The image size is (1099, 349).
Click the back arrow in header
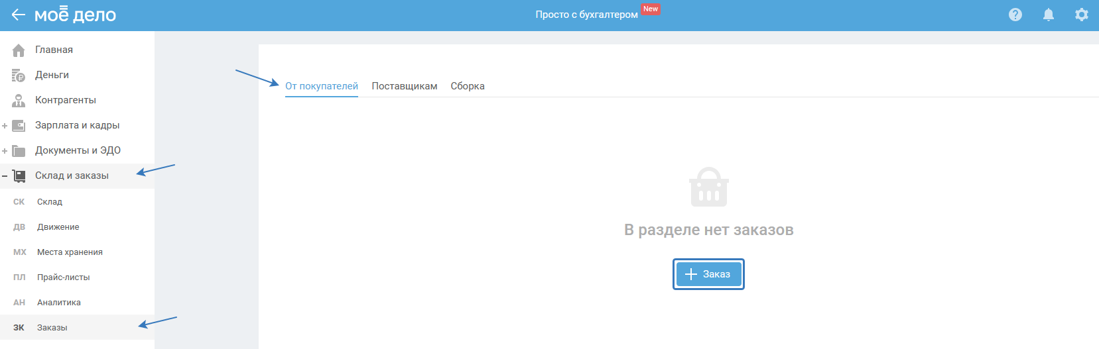(x=18, y=15)
